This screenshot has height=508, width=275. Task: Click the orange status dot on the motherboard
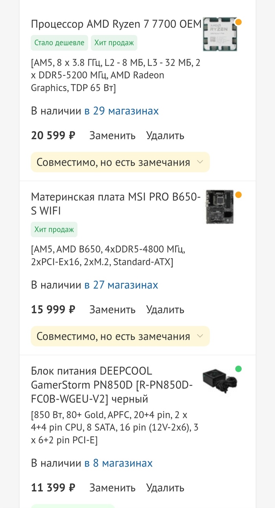(x=238, y=195)
